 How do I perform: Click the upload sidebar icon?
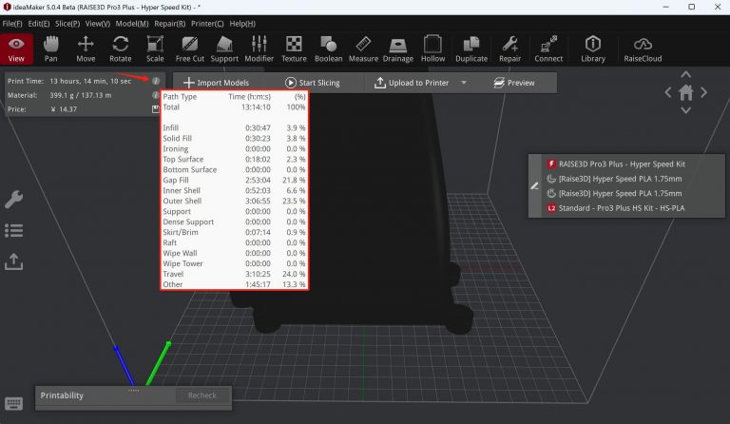[x=14, y=261]
